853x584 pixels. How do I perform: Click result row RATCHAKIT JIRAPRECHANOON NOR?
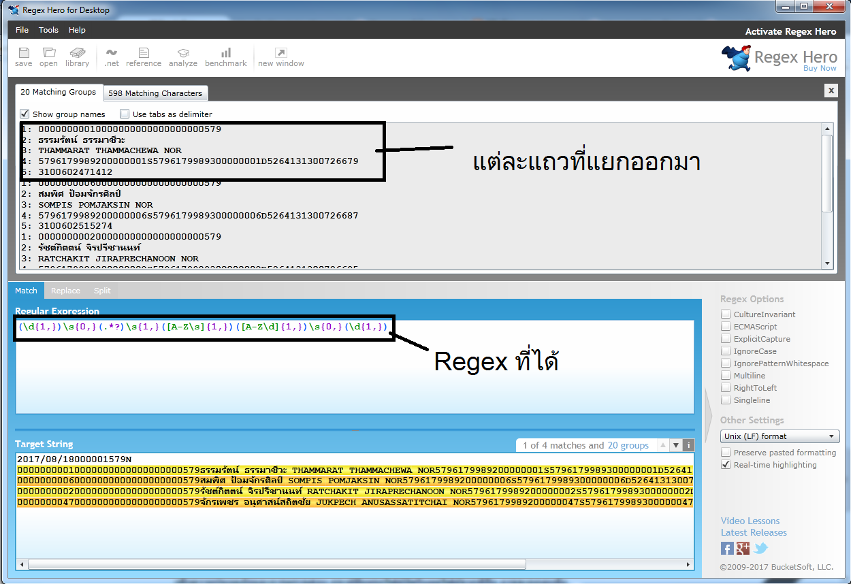[x=118, y=259]
